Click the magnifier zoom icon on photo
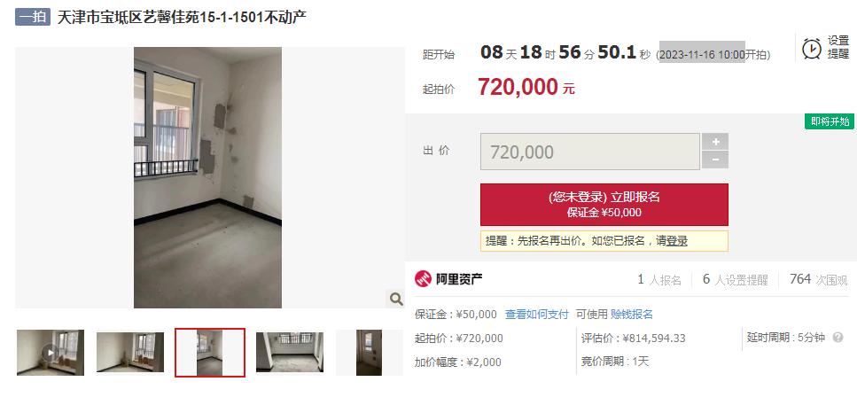The width and height of the screenshot is (857, 405). (x=395, y=299)
